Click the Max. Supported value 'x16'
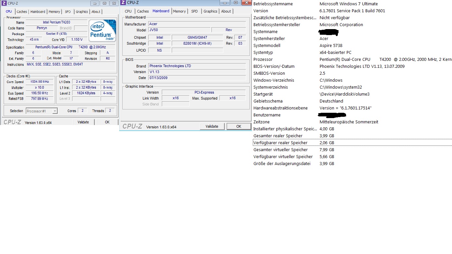Image resolution: width=452 pixels, height=254 pixels. (233, 98)
